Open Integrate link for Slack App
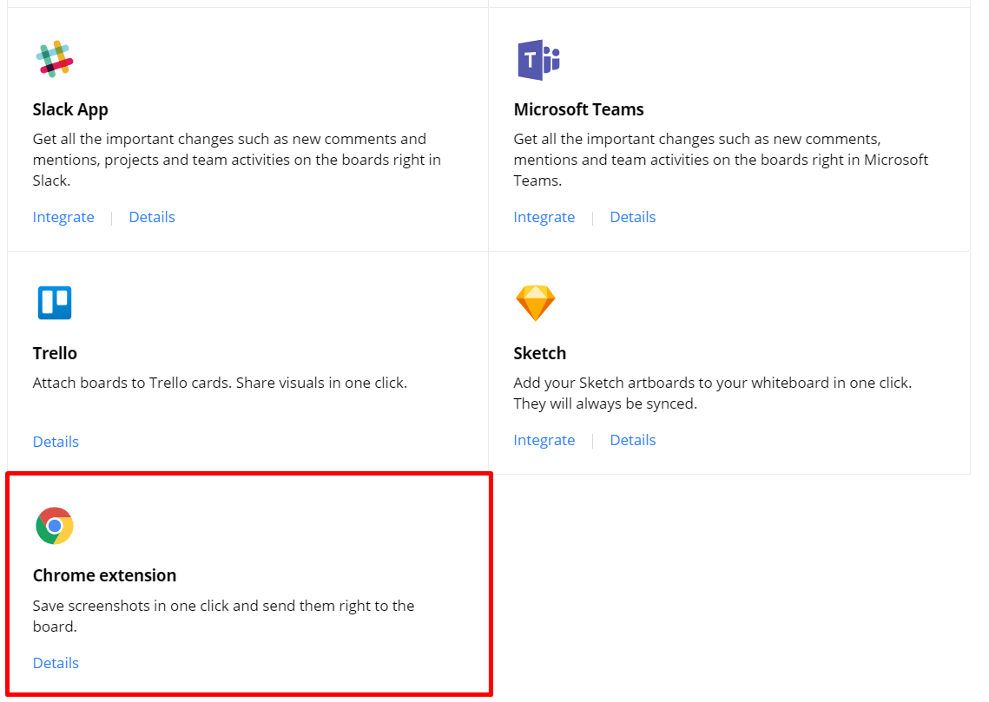The width and height of the screenshot is (989, 702). click(x=63, y=216)
